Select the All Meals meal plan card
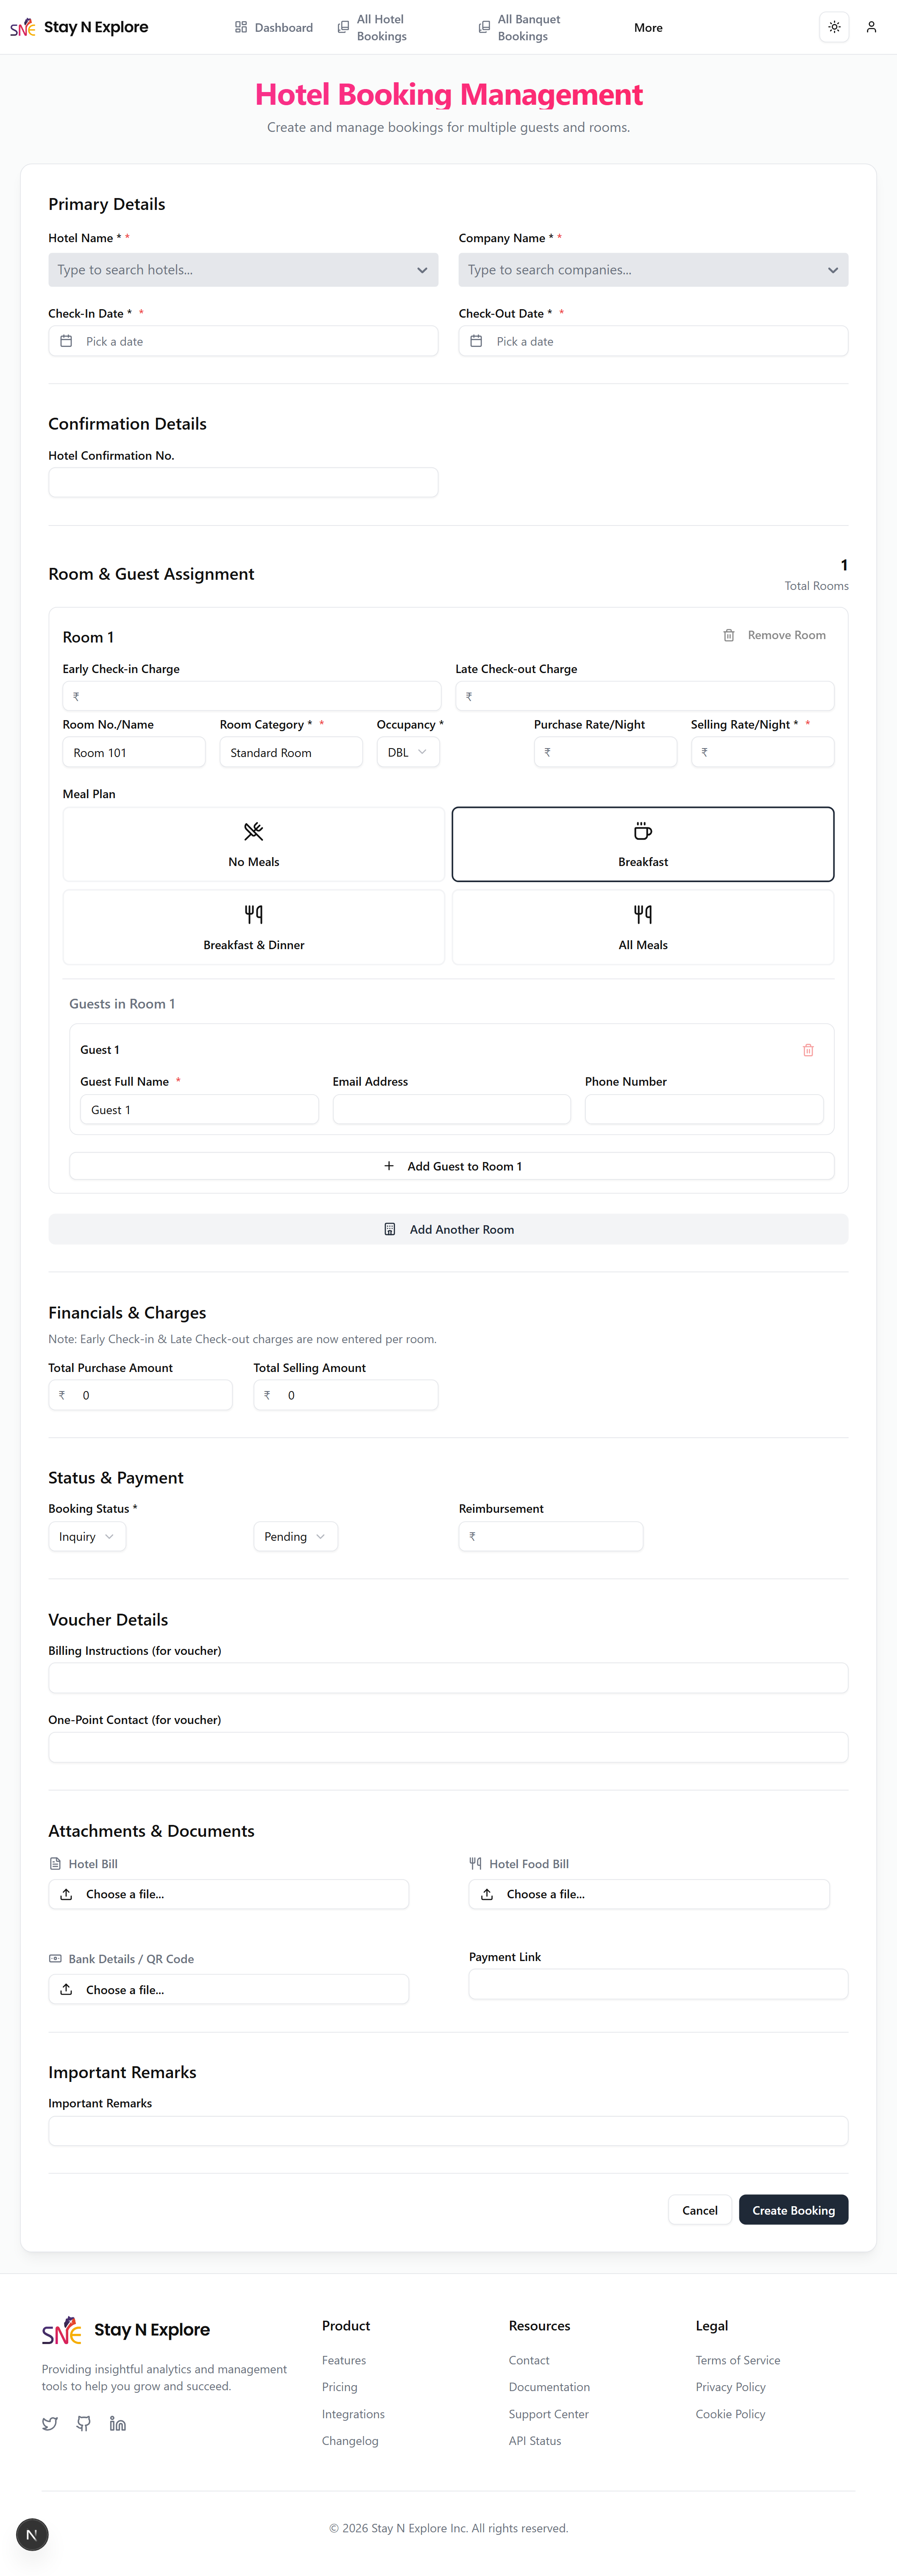 click(643, 927)
